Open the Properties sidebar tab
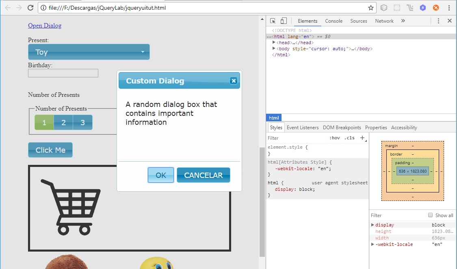The image size is (457, 269). coord(376,127)
